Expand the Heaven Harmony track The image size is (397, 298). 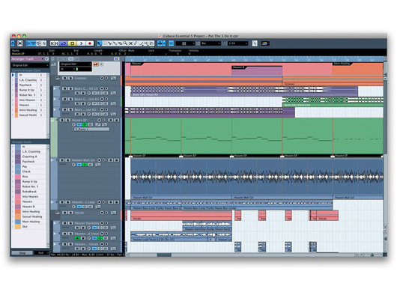pos(55,223)
